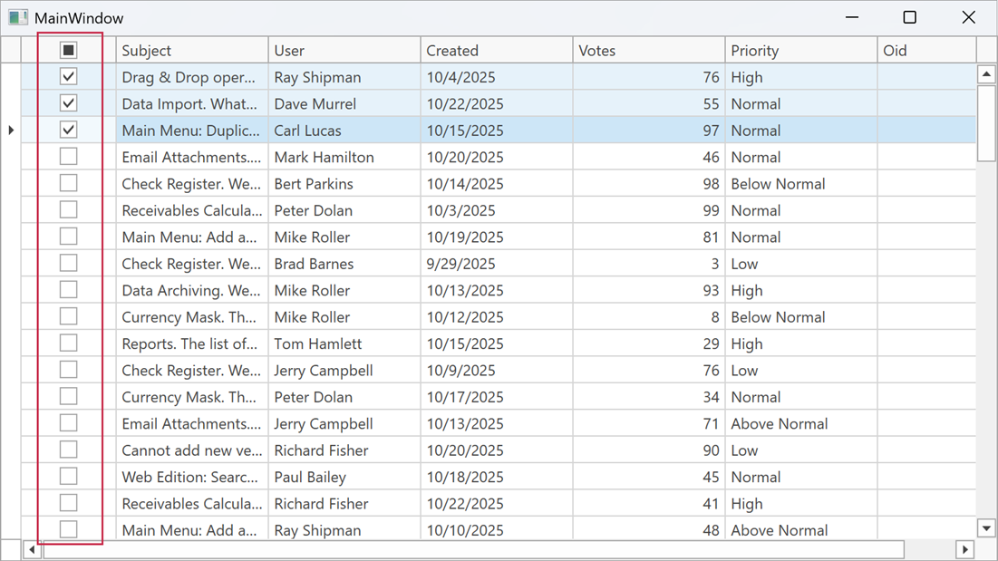Check the checkbox on Richard Fisher's bottom row

point(68,503)
